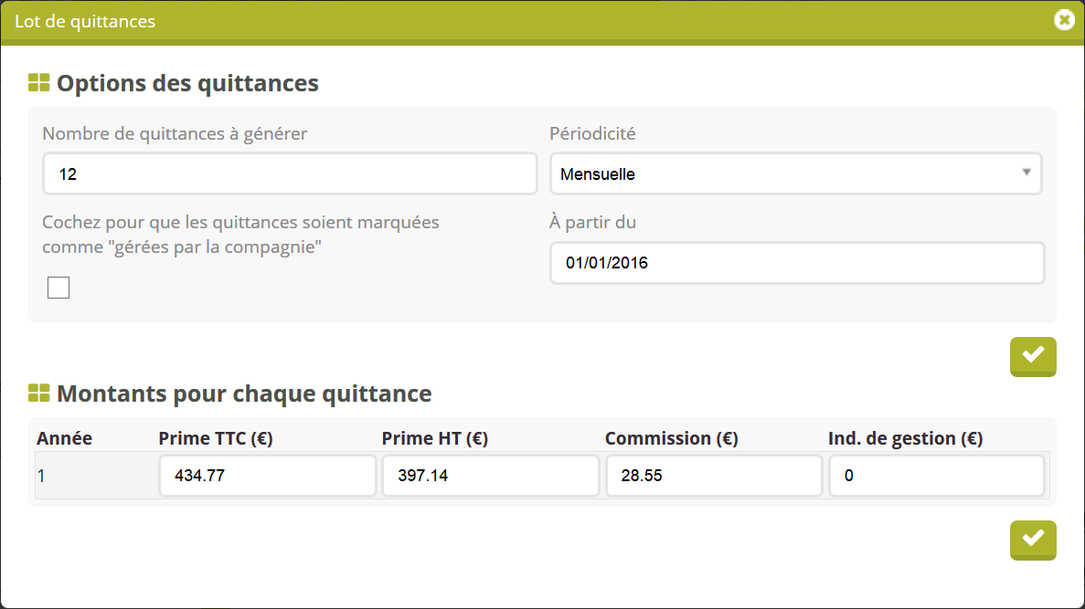Click the Commission (€) column header
The width and height of the screenshot is (1085, 609).
pyautogui.click(x=671, y=438)
